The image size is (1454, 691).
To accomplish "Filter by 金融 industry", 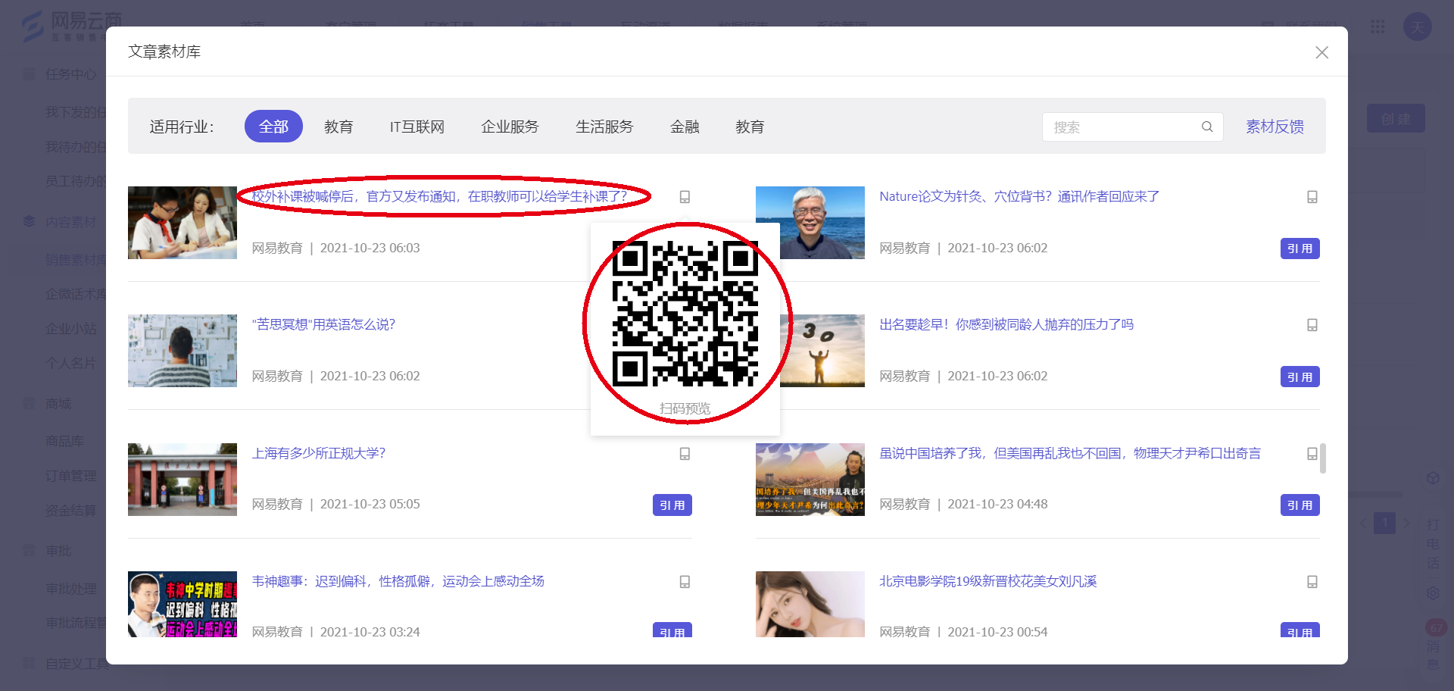I will (685, 127).
